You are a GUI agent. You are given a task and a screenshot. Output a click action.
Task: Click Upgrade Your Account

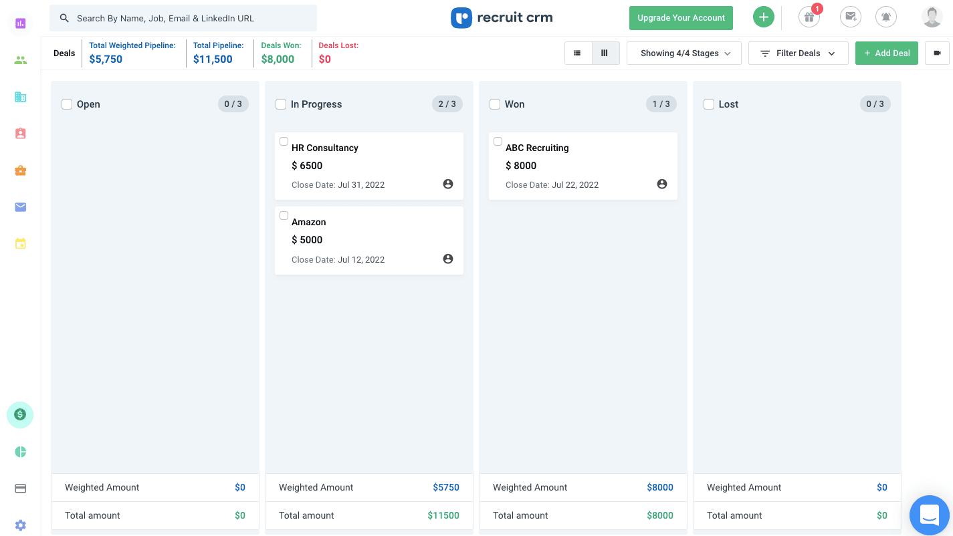681,18
